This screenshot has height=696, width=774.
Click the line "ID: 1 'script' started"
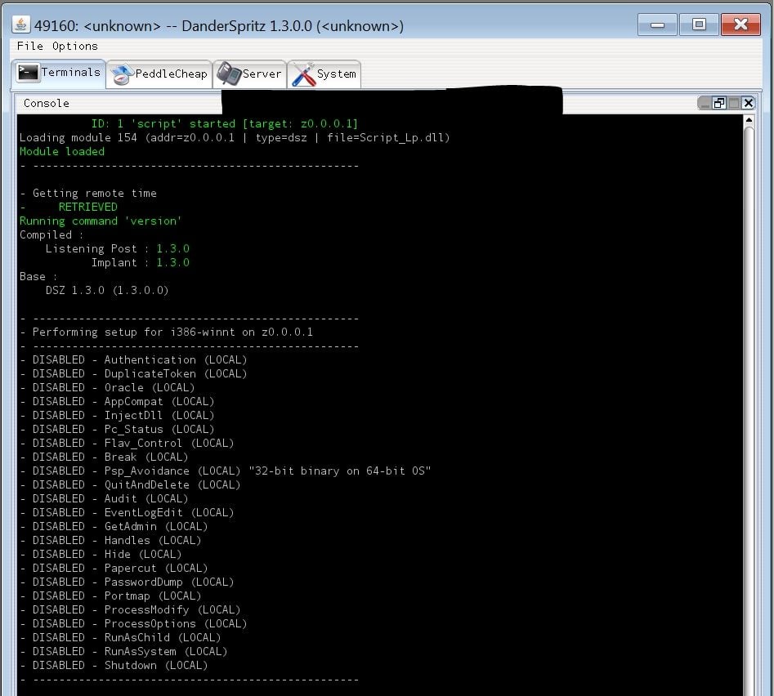pyautogui.click(x=225, y=124)
